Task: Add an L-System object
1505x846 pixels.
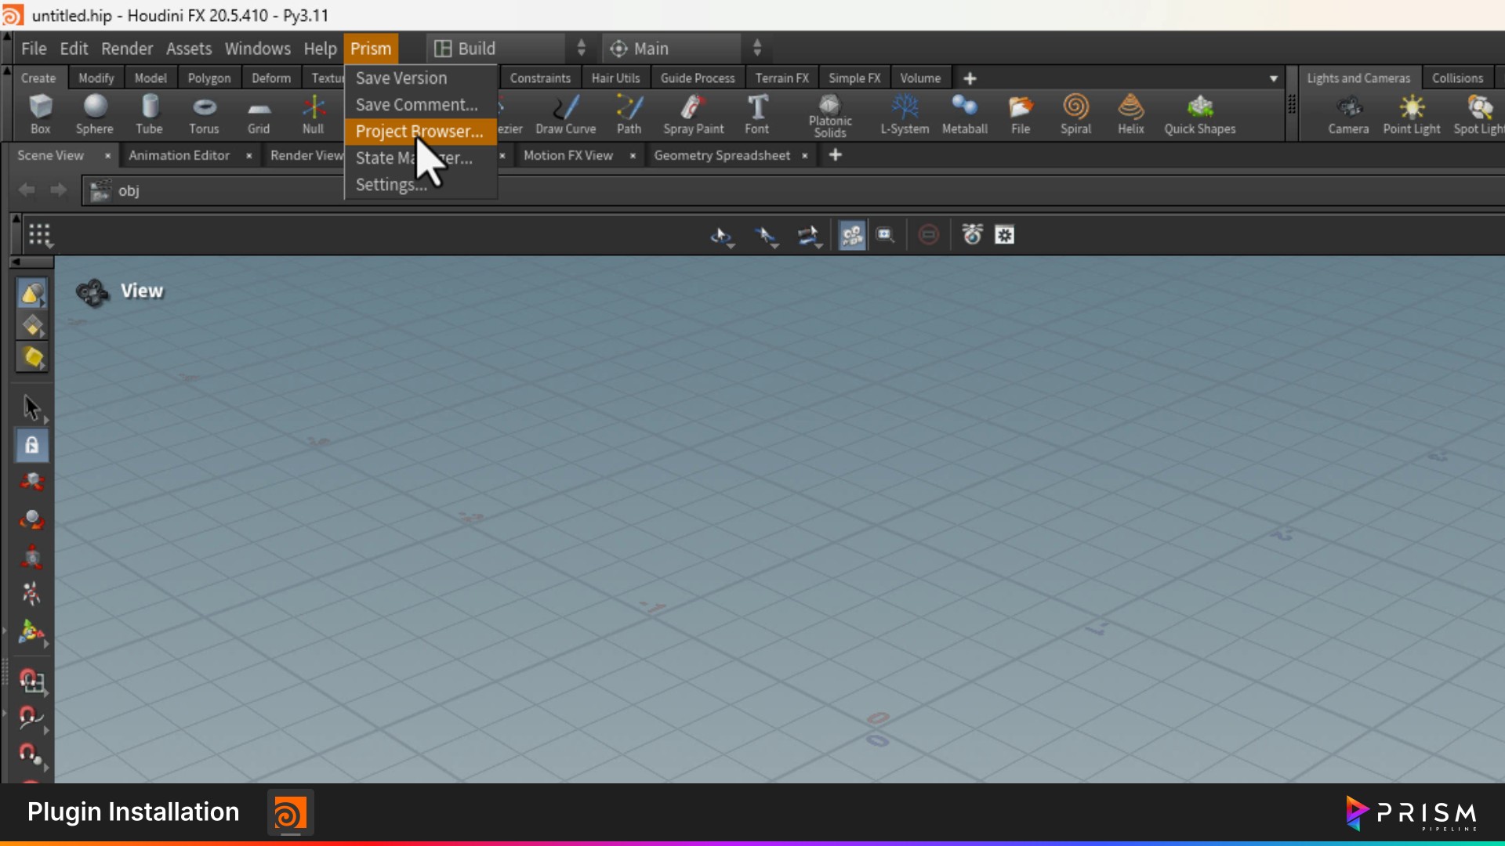Action: pyautogui.click(x=905, y=114)
